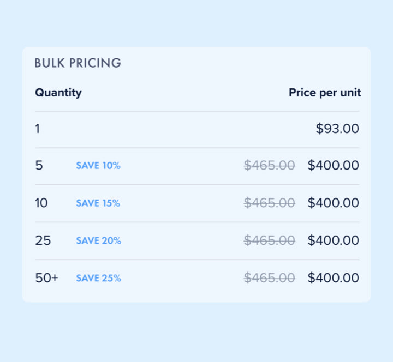The width and height of the screenshot is (393, 362).
Task: Choose the quantity 1 row
Action: click(x=197, y=129)
